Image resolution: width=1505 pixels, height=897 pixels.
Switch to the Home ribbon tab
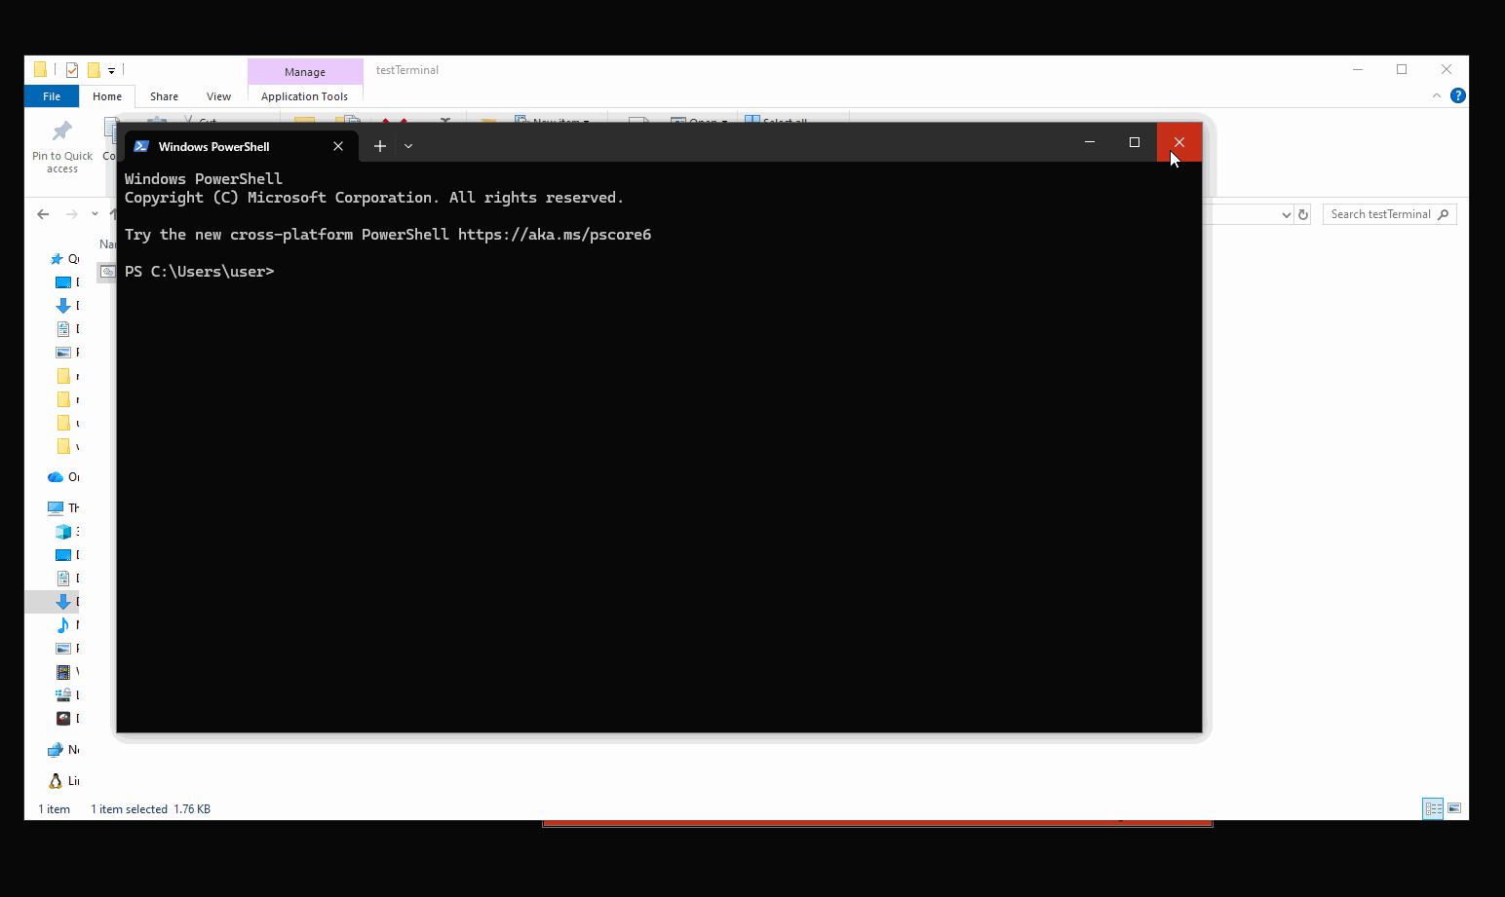click(107, 96)
